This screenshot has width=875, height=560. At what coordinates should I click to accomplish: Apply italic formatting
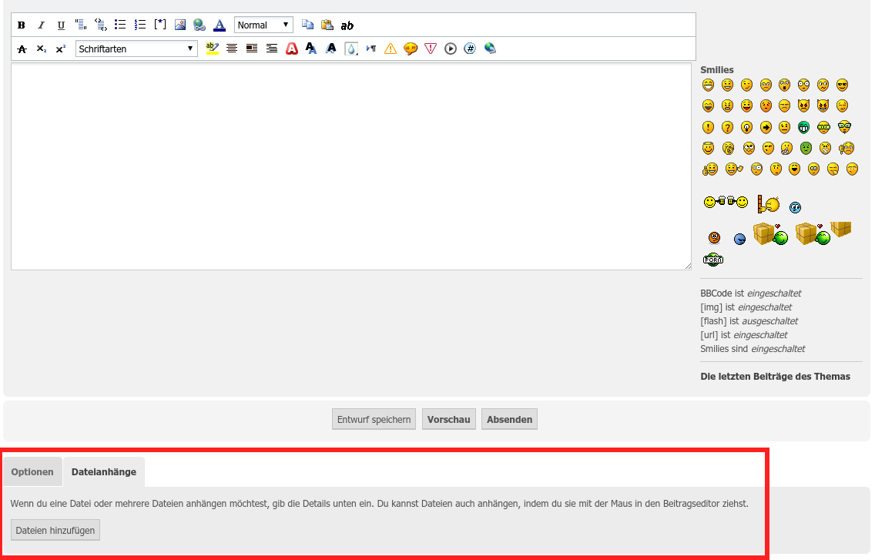(x=42, y=25)
